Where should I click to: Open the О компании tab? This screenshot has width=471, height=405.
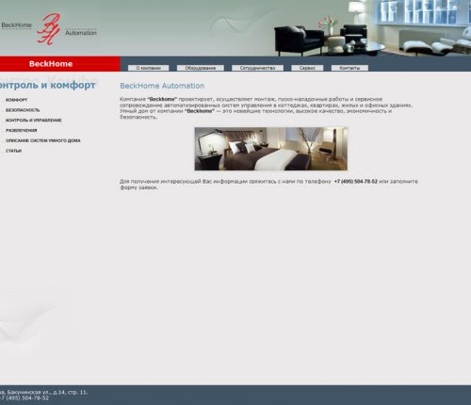[149, 68]
